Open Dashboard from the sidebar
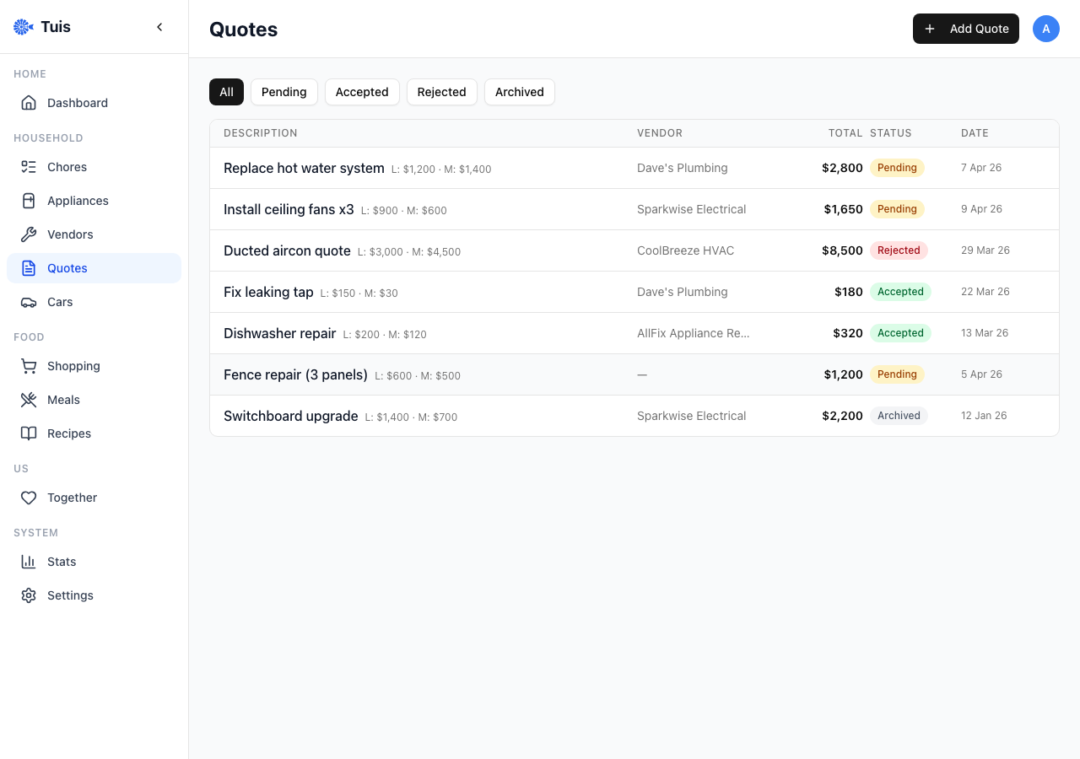1080x759 pixels. tap(29, 102)
